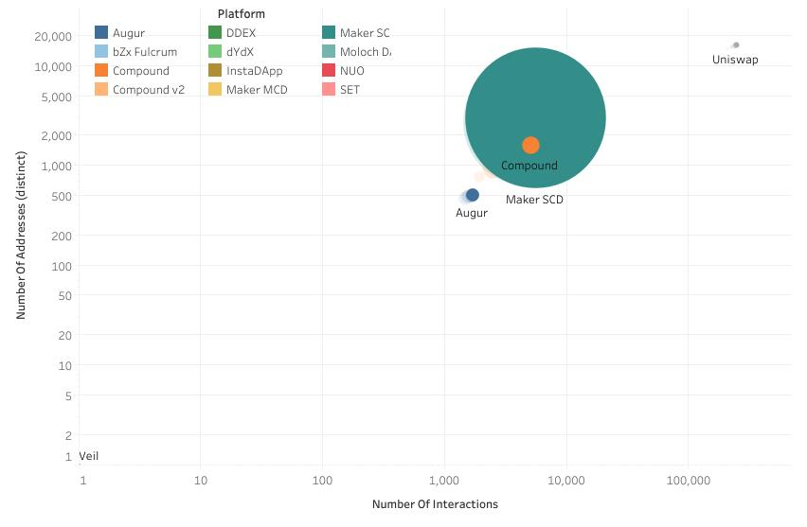
Task: Select the orange Compound data point
Action: pos(530,145)
